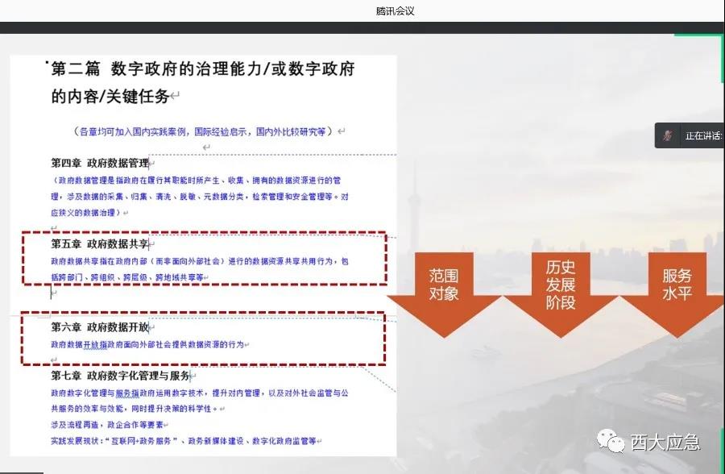725x474 pixels.
Task: Click the muted microphone icon beside 正在讲话
Action: click(668, 135)
